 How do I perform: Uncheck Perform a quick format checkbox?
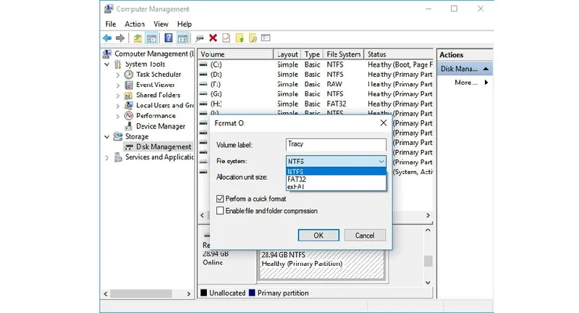[x=220, y=199]
